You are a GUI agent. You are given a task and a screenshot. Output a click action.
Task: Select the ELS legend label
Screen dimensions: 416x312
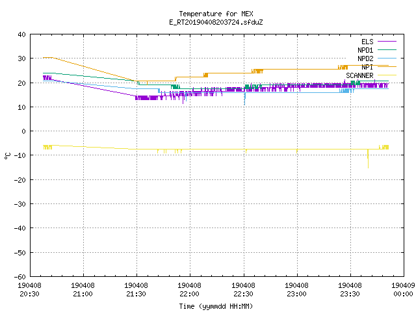367,42
